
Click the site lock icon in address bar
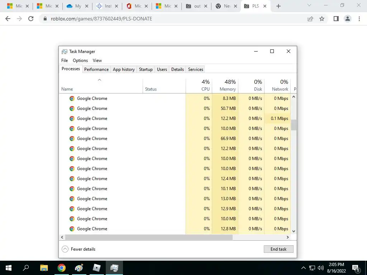pos(45,19)
